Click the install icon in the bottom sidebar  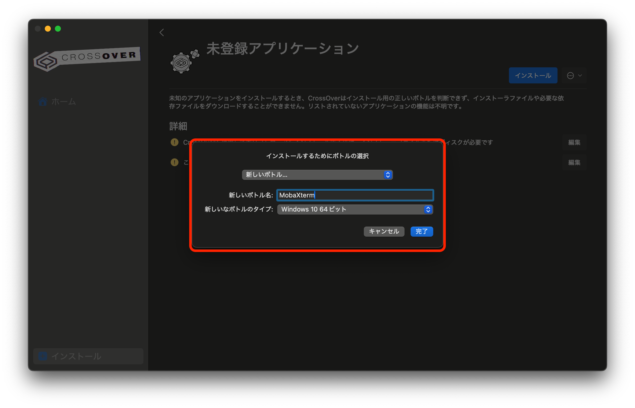(43, 356)
